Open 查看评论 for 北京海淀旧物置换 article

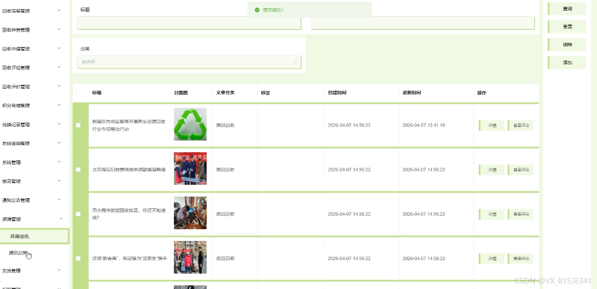point(521,170)
